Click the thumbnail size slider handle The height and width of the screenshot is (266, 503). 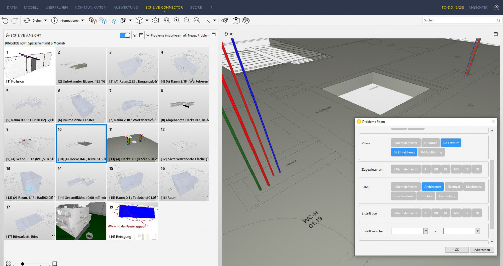pyautogui.click(x=23, y=264)
